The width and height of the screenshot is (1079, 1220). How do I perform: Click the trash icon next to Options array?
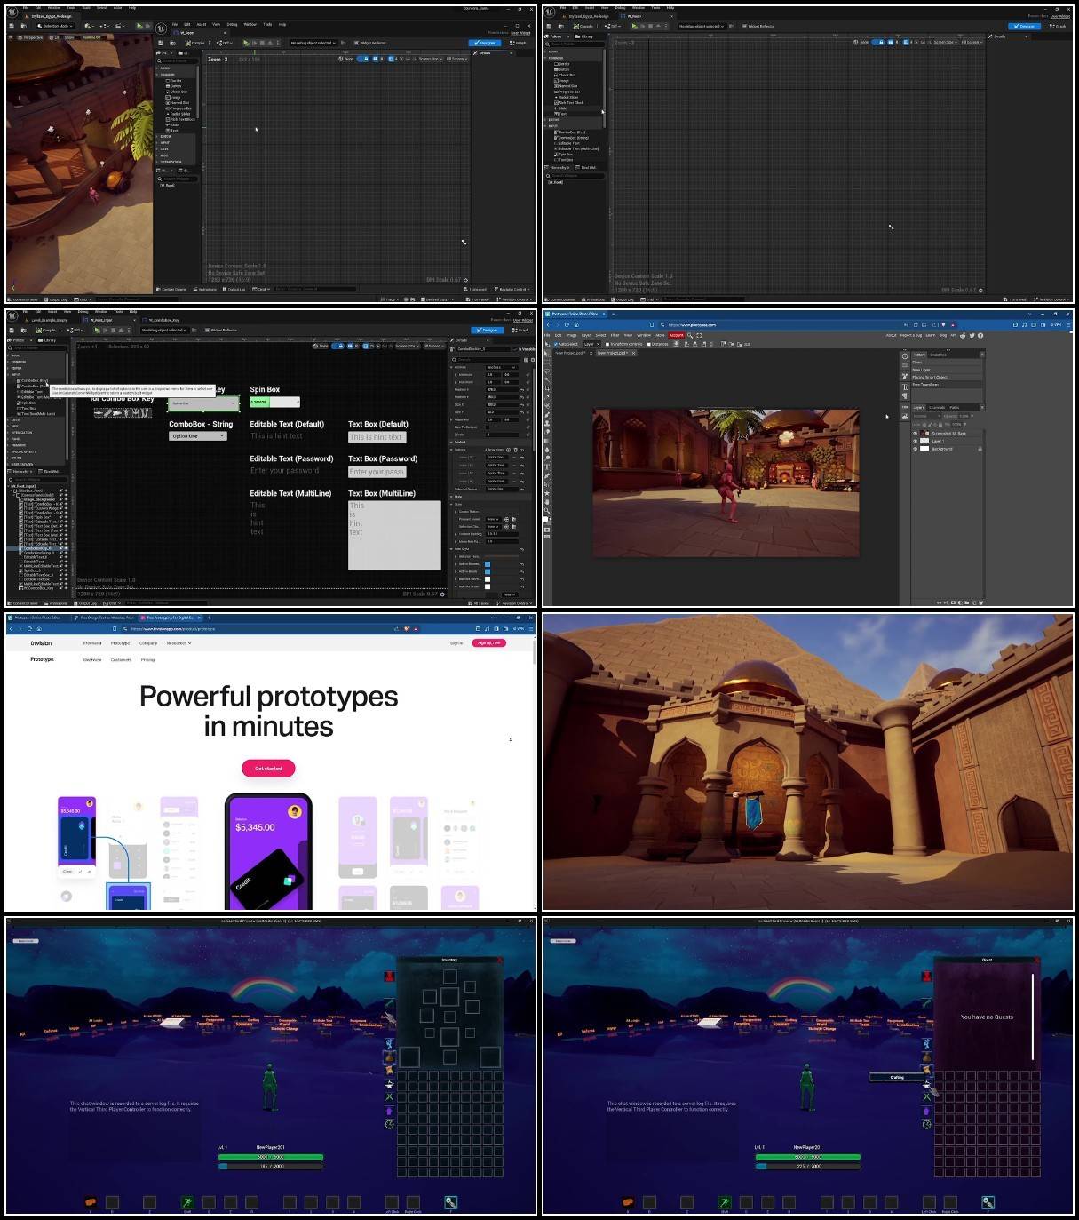[515, 450]
